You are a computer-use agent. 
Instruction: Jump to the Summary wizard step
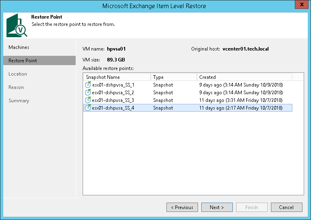19,101
